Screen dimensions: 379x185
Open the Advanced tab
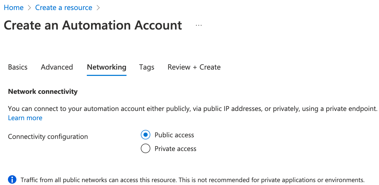[x=57, y=67]
